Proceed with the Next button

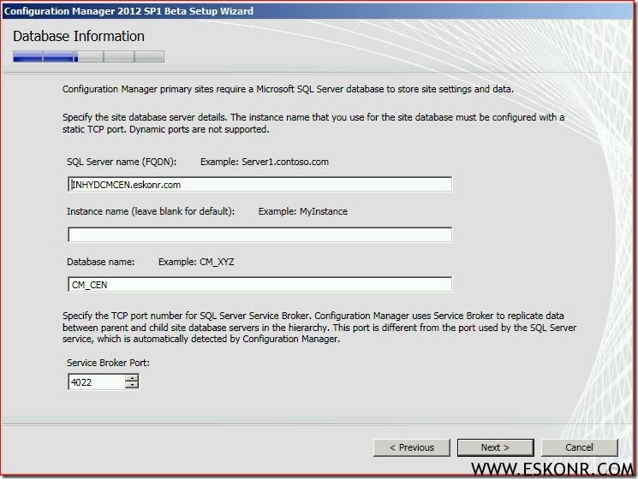(495, 447)
